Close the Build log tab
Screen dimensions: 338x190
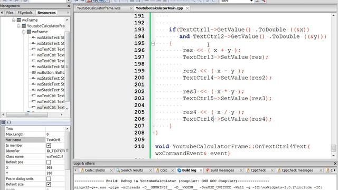[x=201, y=170]
